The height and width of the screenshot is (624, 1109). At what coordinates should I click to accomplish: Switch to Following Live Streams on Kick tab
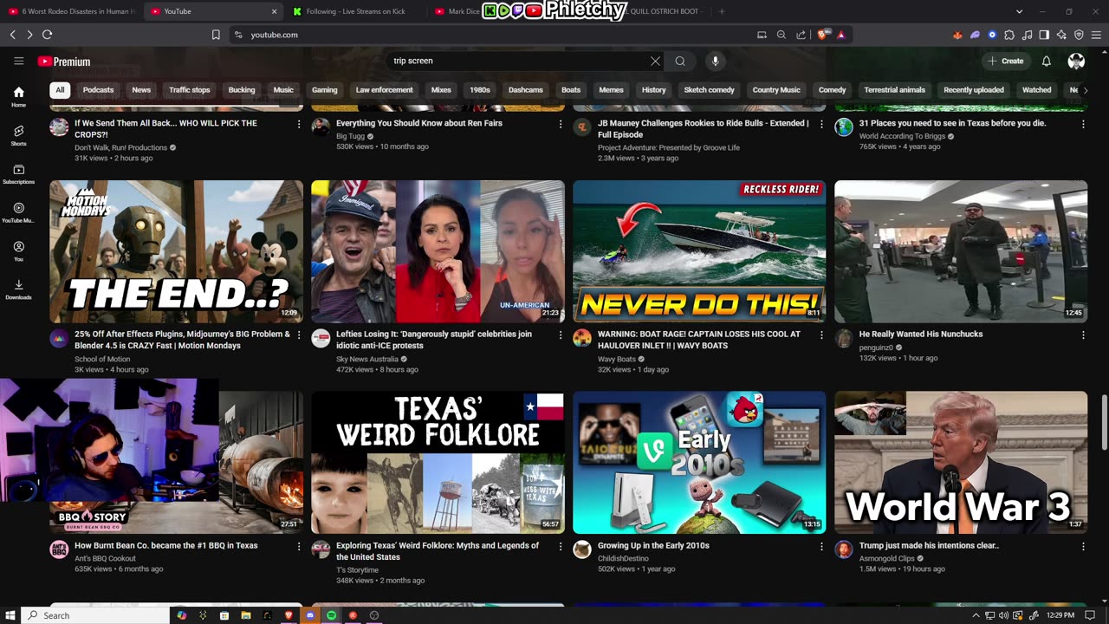[355, 11]
